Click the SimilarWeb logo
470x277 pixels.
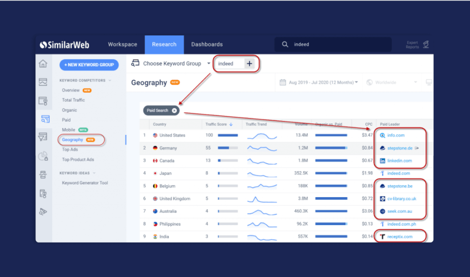64,44
